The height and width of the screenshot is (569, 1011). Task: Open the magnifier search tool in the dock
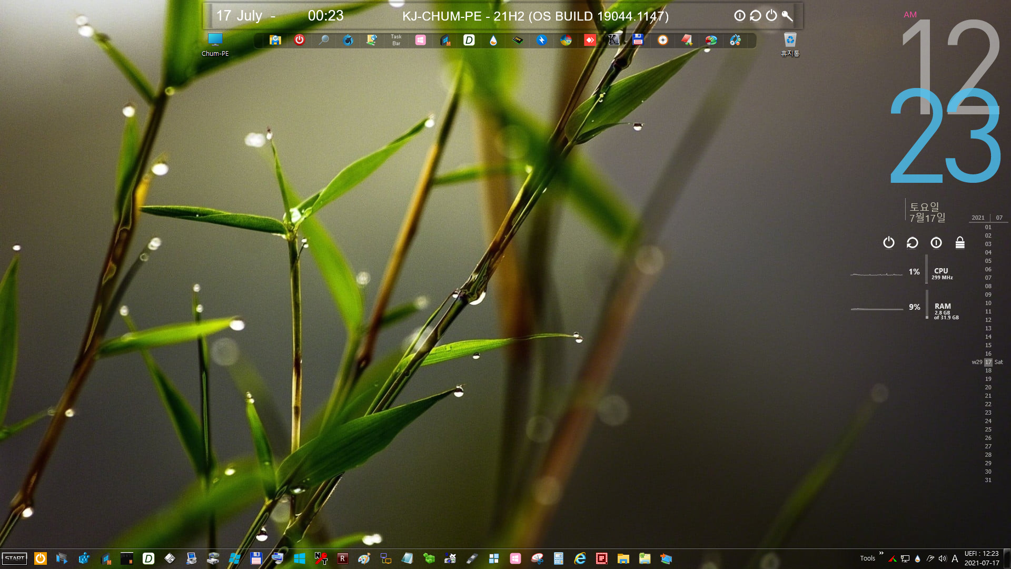click(x=324, y=40)
